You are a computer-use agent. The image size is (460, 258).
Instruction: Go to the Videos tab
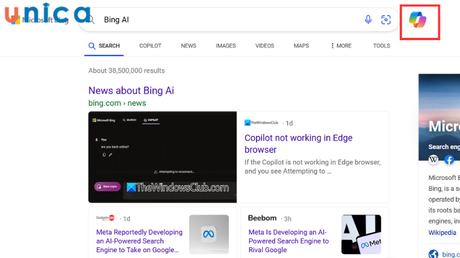pyautogui.click(x=264, y=46)
